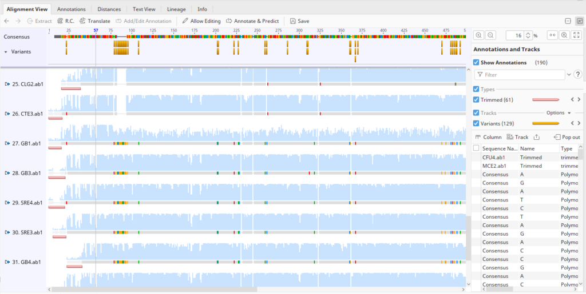
Task: Click the Translate tool in toolbar
Action: point(95,21)
